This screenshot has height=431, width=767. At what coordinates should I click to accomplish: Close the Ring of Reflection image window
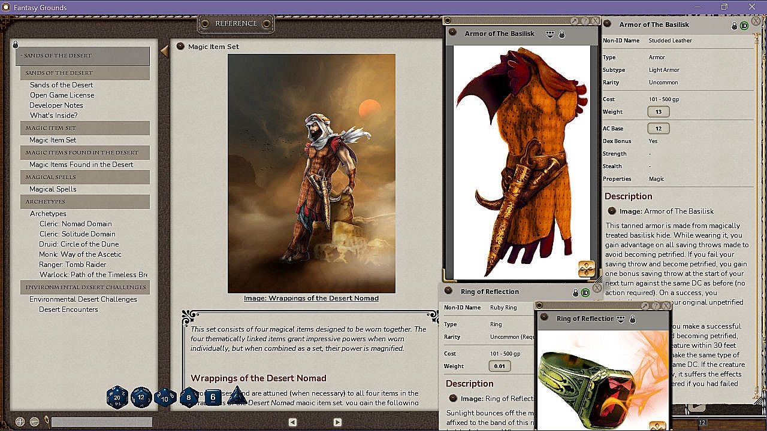tap(666, 306)
